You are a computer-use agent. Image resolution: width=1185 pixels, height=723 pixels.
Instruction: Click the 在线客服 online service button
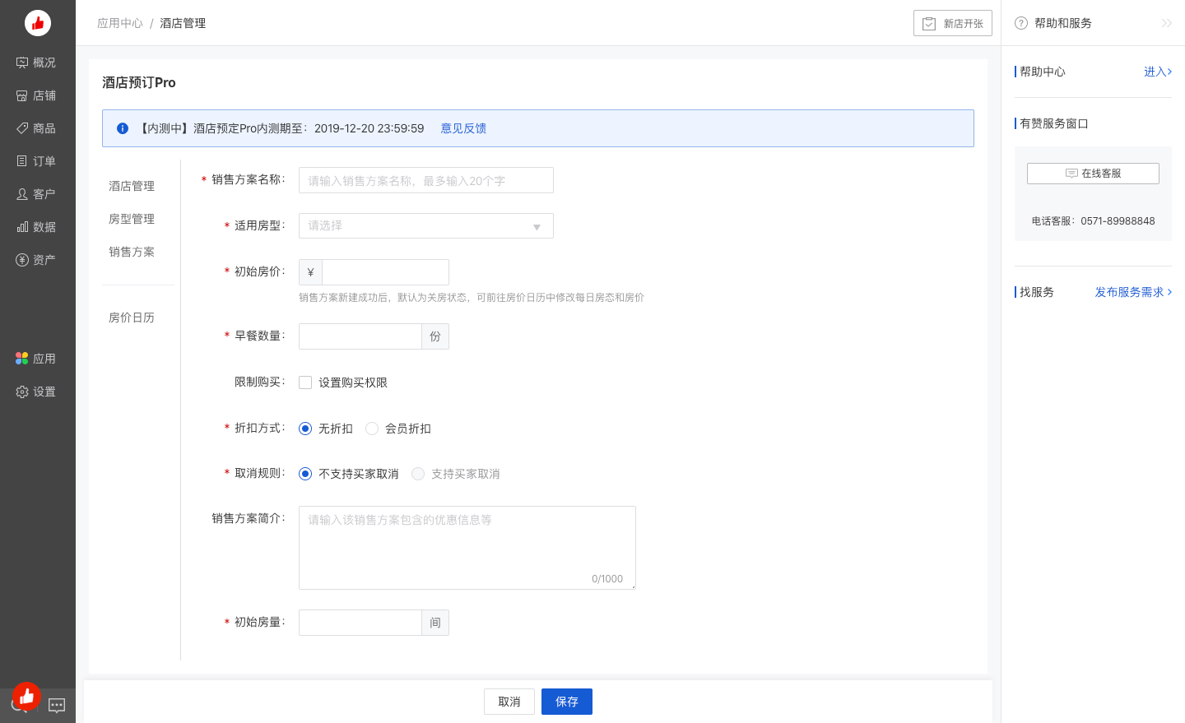point(1093,174)
